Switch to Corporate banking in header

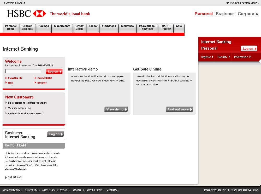pos(248,14)
